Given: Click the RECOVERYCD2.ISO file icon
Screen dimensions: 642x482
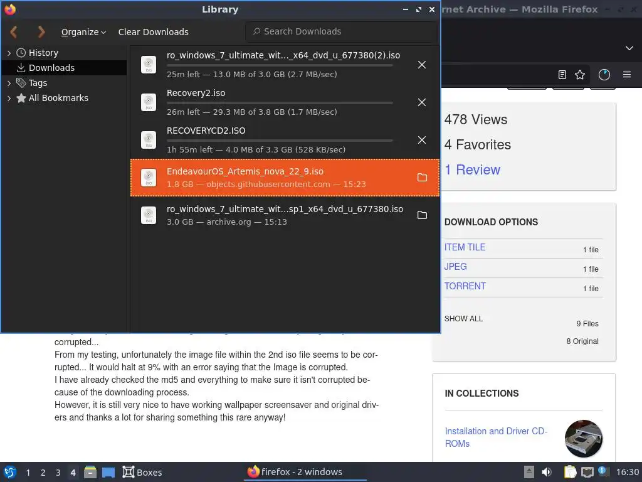Looking at the screenshot, I should (x=149, y=140).
